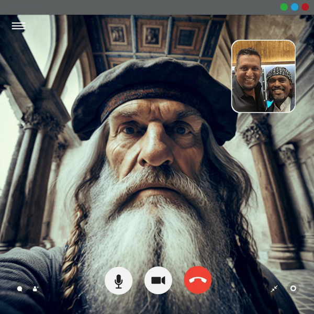Select the self-view video thumbnail
Image resolution: width=314 pixels, height=314 pixels.
tap(263, 76)
